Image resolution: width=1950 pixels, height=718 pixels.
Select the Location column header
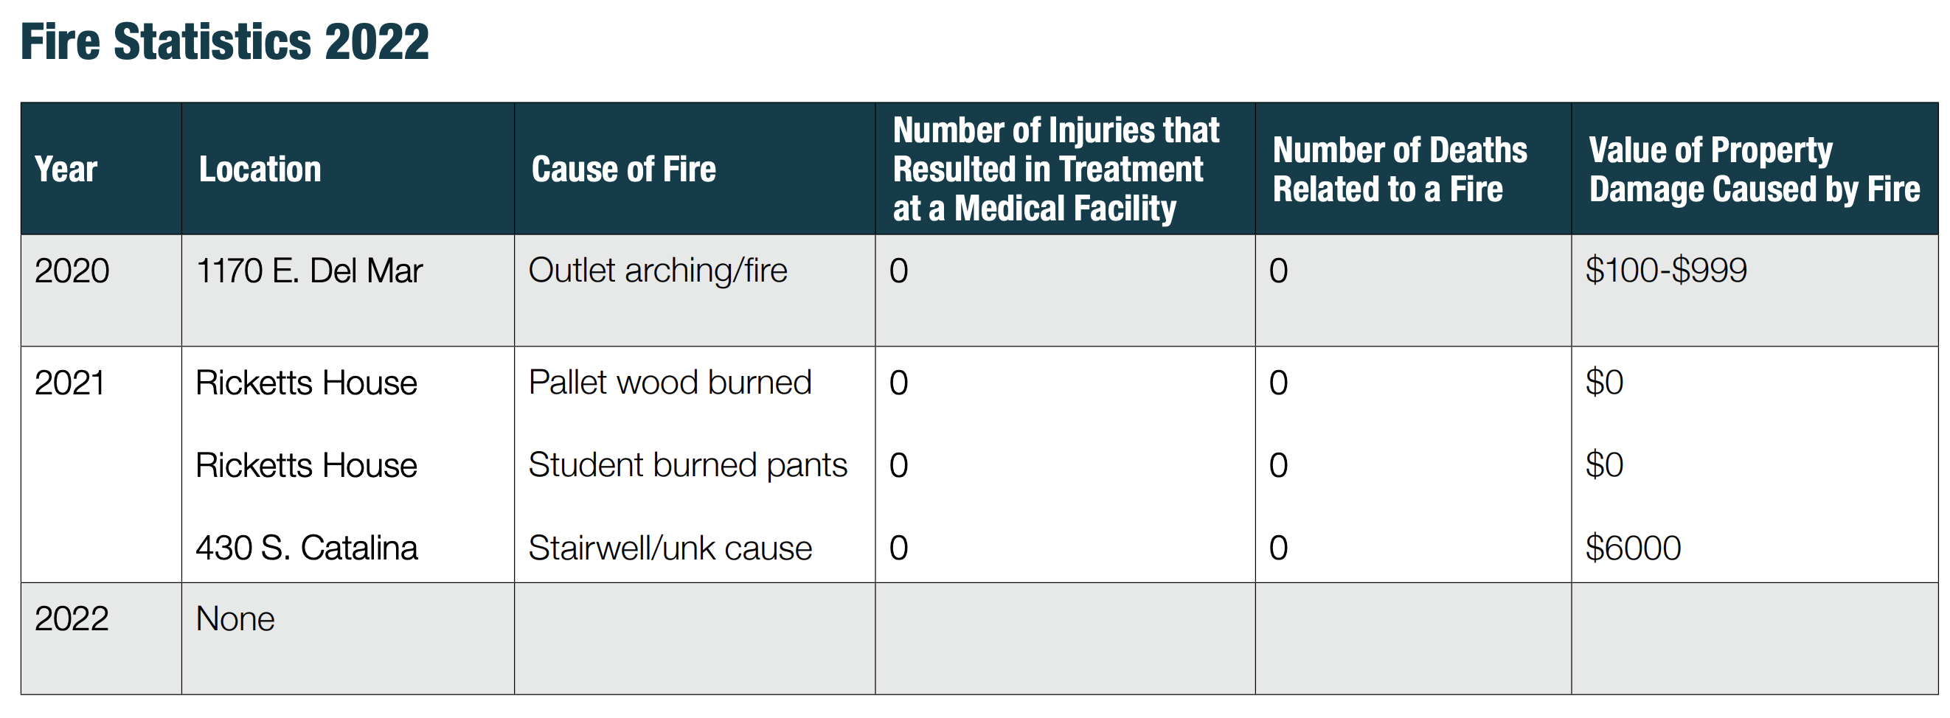(x=260, y=170)
